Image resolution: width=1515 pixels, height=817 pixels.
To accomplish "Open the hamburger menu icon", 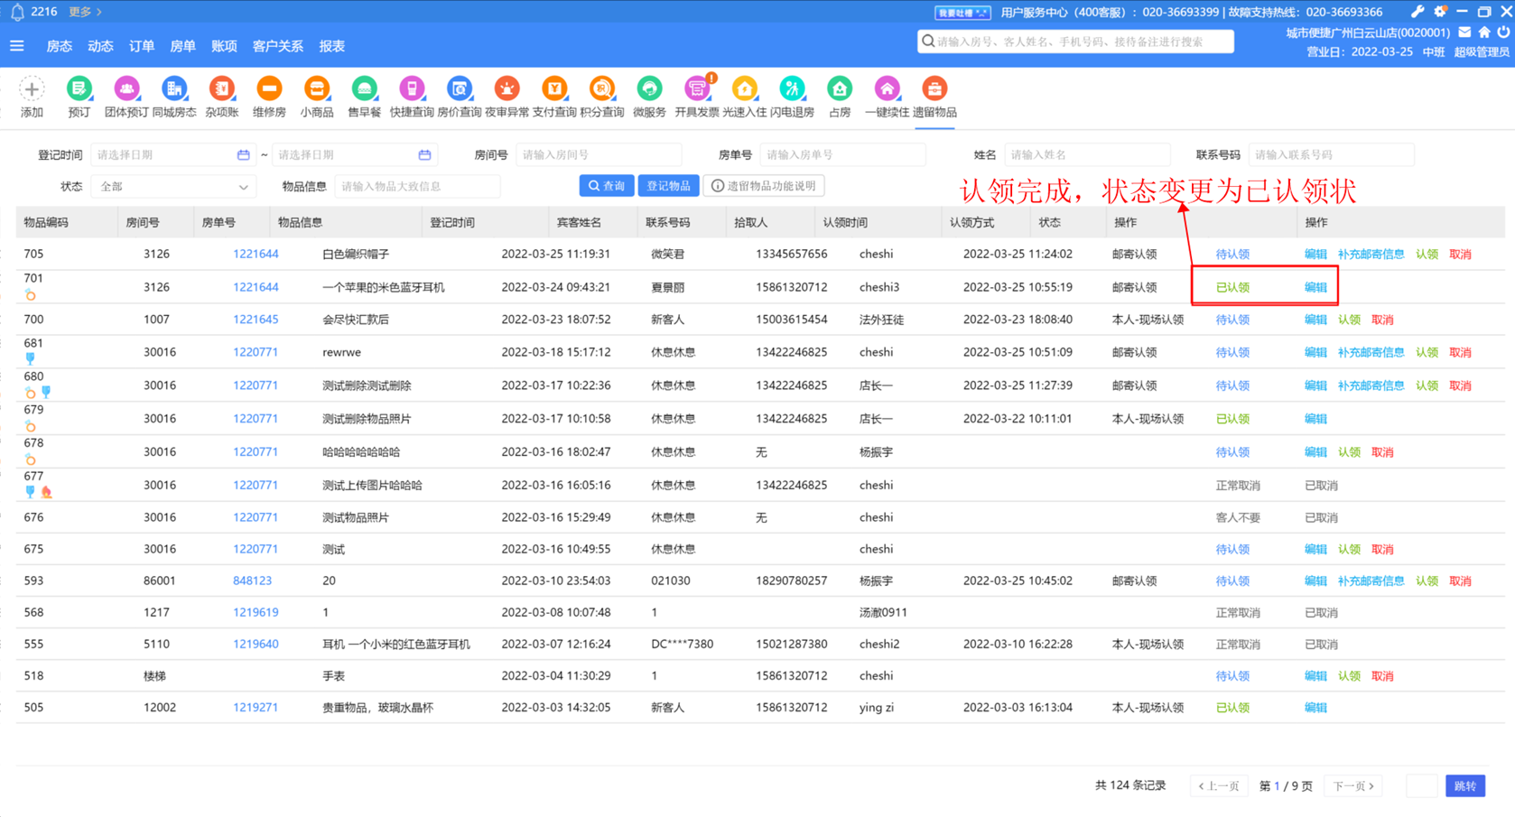I will [x=16, y=46].
